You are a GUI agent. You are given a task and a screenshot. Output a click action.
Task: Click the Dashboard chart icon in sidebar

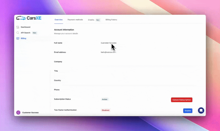click(18, 27)
